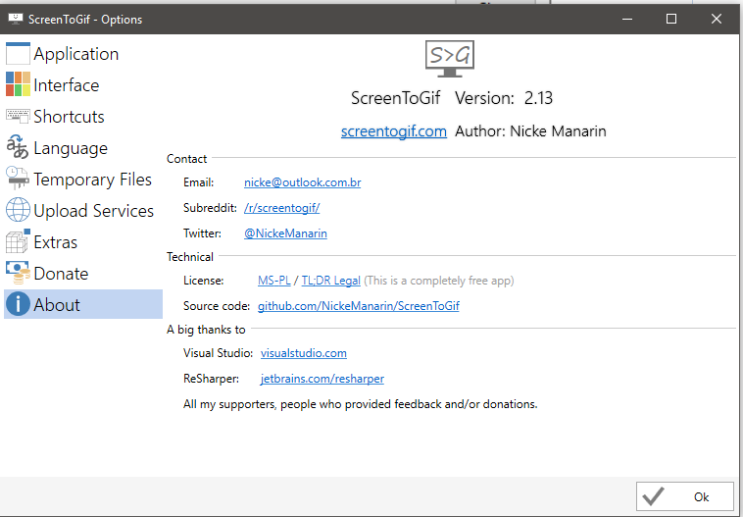Click the Application window icon in sidebar
743x517 pixels.
(x=18, y=54)
